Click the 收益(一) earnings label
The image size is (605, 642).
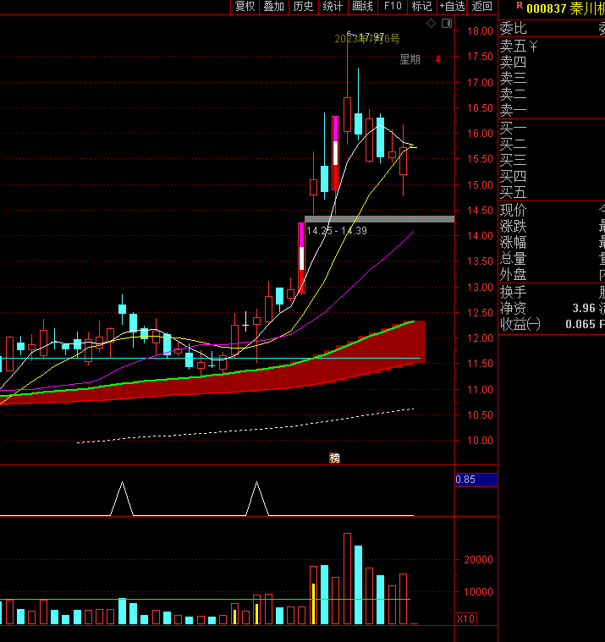point(520,324)
